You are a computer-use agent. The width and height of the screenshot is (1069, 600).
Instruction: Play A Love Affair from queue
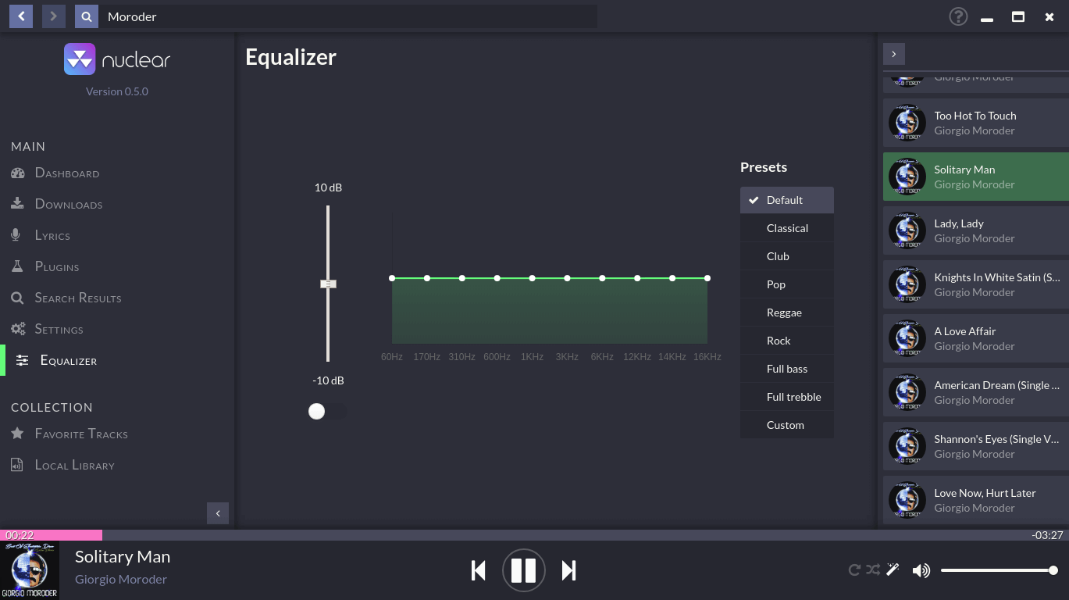[975, 338]
